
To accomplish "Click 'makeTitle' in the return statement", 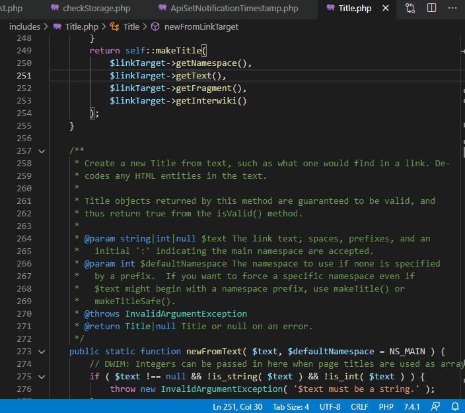I will tap(178, 51).
